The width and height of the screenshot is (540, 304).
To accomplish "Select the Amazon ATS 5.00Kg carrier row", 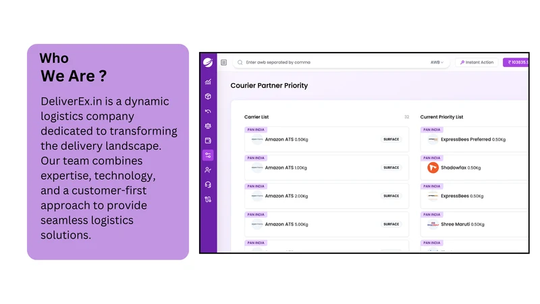I will 327,224.
